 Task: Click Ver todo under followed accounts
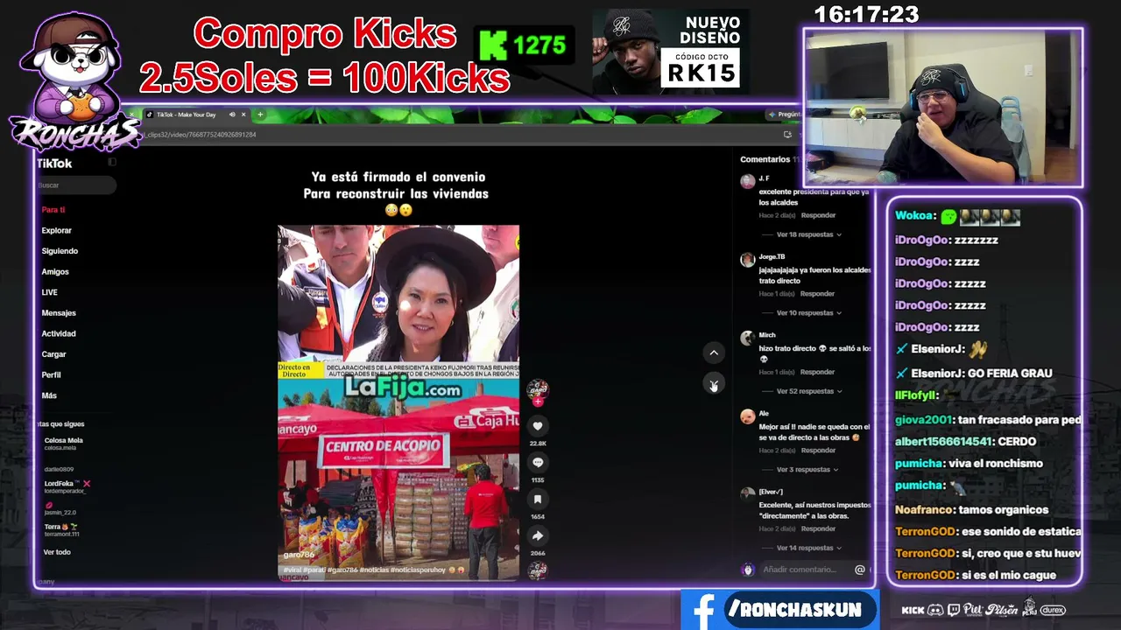57,552
